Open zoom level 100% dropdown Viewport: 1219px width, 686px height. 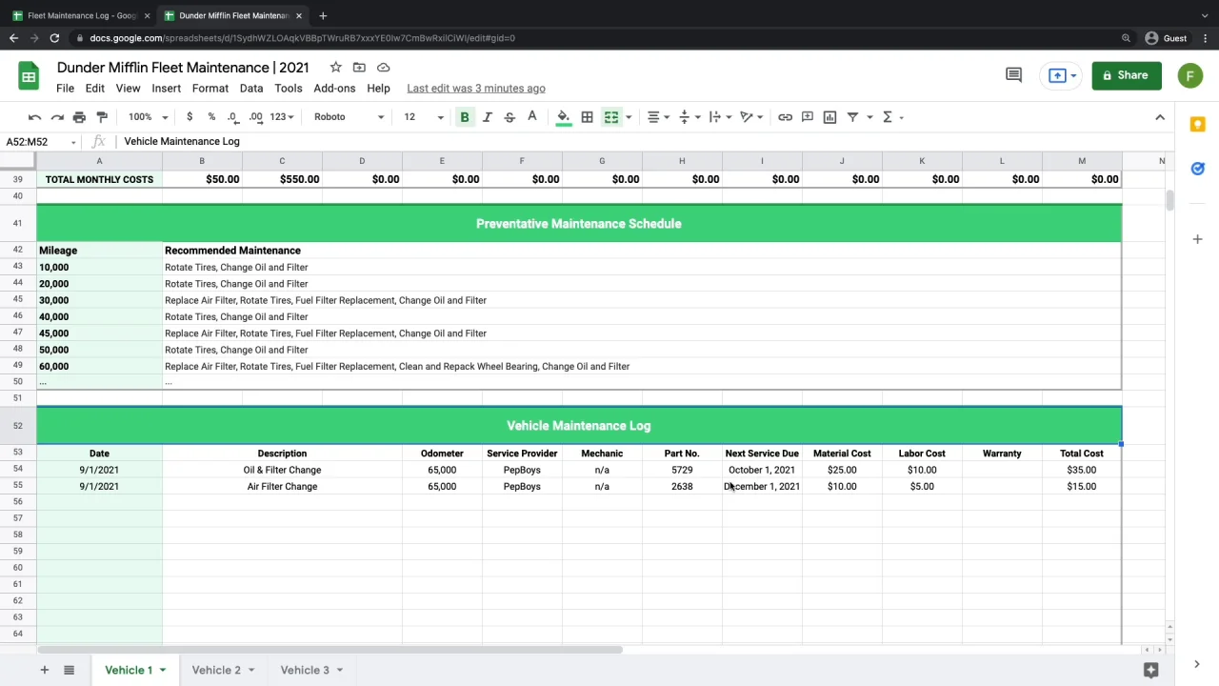(x=149, y=117)
